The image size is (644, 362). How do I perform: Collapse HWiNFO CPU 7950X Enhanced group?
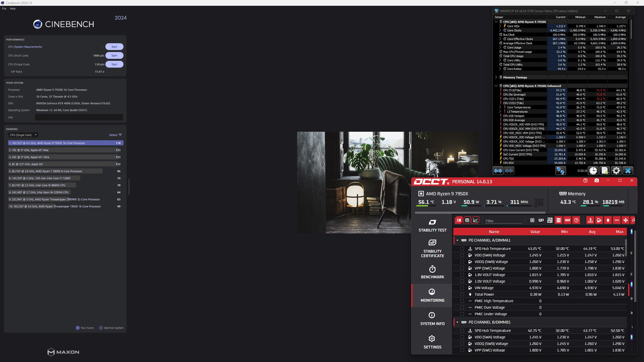point(496,86)
